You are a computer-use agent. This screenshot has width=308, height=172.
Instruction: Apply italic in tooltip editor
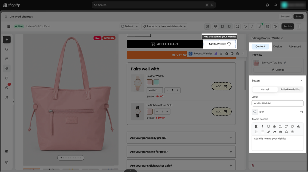coord(262,127)
